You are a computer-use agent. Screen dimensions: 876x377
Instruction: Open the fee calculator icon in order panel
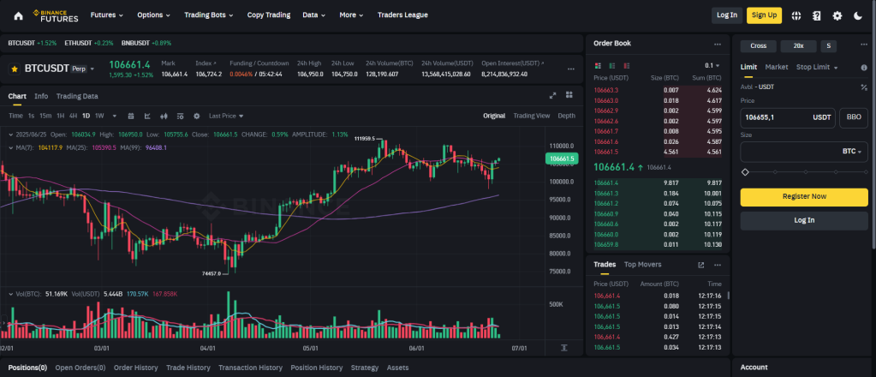coord(862,87)
